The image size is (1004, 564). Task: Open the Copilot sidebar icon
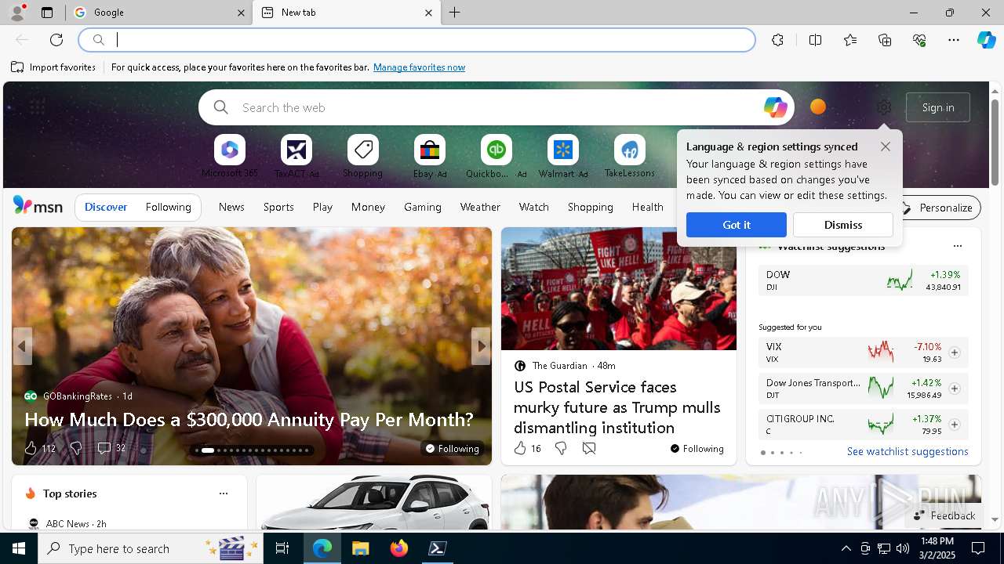[x=986, y=40]
